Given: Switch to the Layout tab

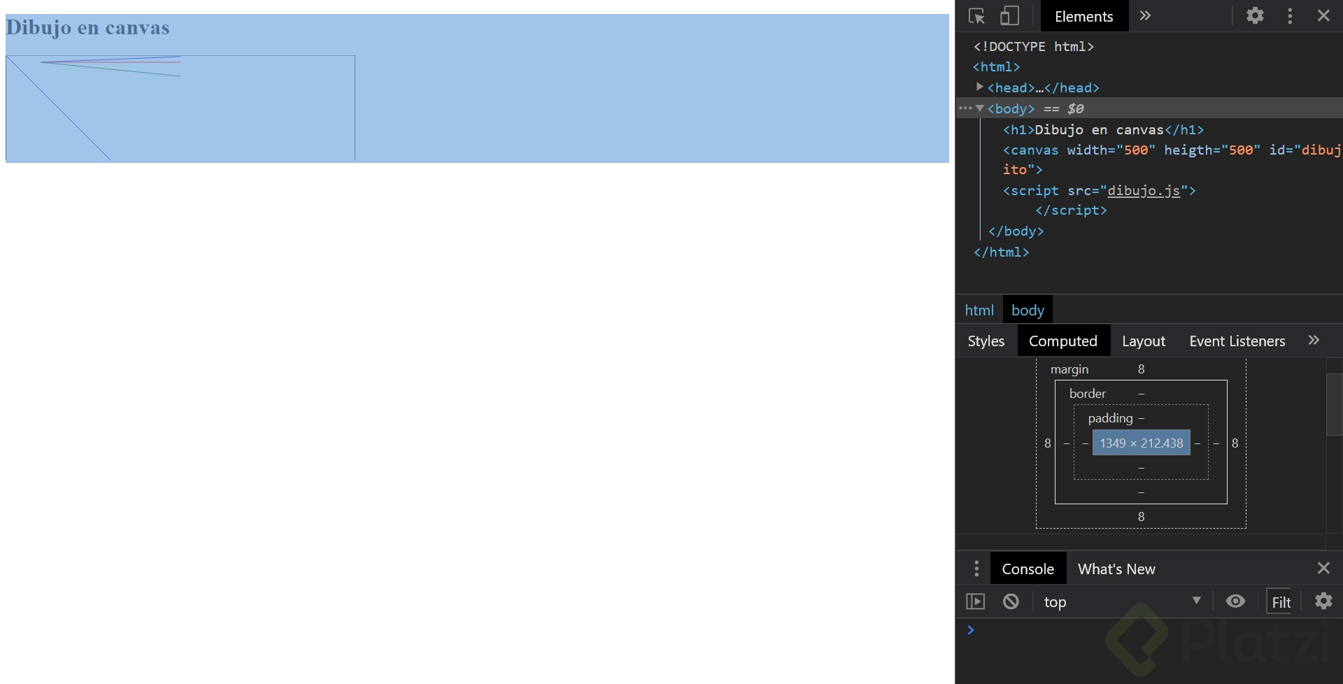Looking at the screenshot, I should pyautogui.click(x=1143, y=341).
